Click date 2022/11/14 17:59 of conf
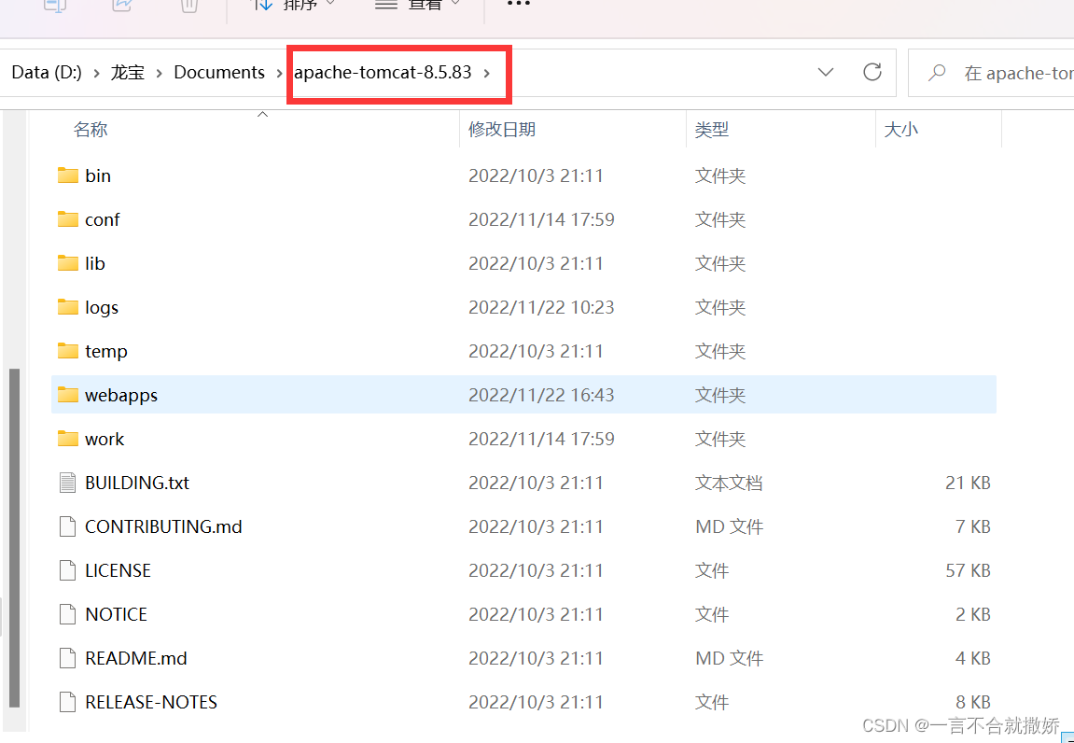This screenshot has width=1074, height=743. coord(541,219)
